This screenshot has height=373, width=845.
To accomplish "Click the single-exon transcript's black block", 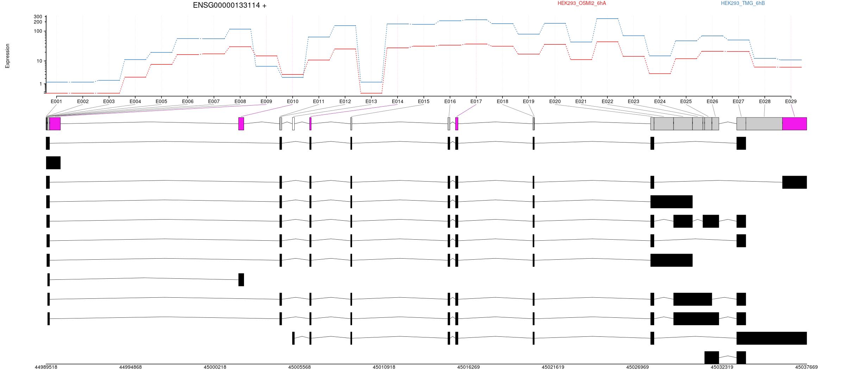I will [x=53, y=163].
